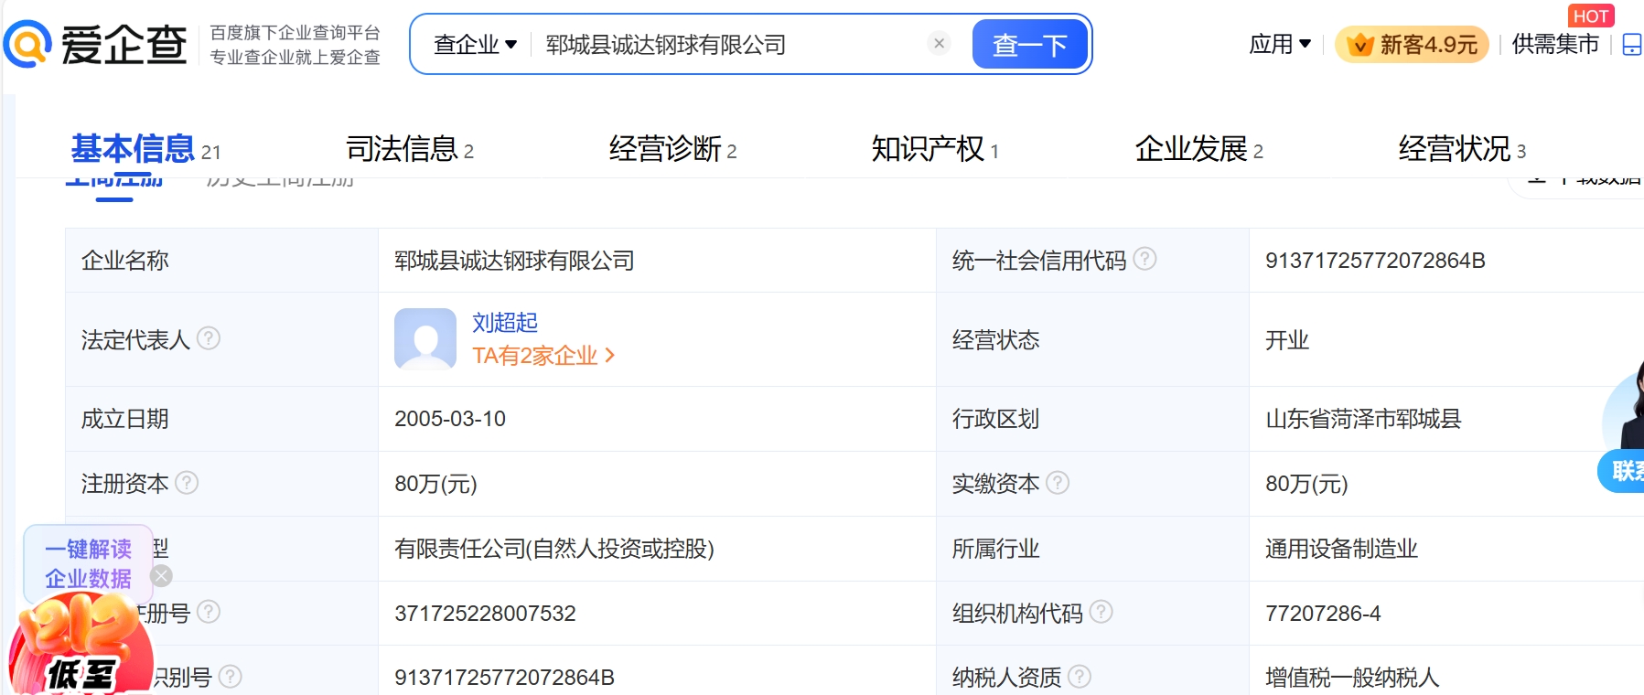This screenshot has width=1644, height=695.
Task: Open 一键解读企业数据 feature
Action: pyautogui.click(x=88, y=563)
